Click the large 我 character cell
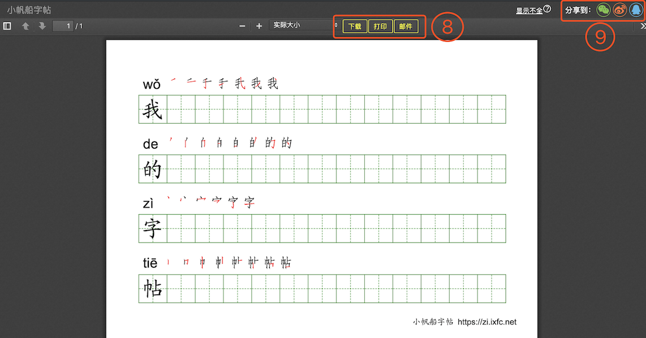 click(153, 110)
